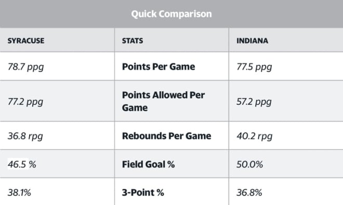Select Indiana's 50.0% field goal value
Image resolution: width=343 pixels, height=205 pixels.
pyautogui.click(x=249, y=165)
